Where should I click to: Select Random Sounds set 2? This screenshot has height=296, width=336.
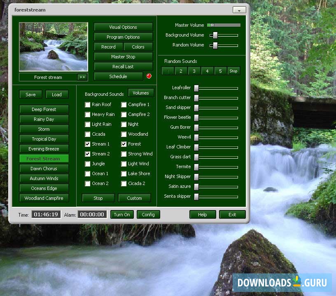[x=181, y=71]
